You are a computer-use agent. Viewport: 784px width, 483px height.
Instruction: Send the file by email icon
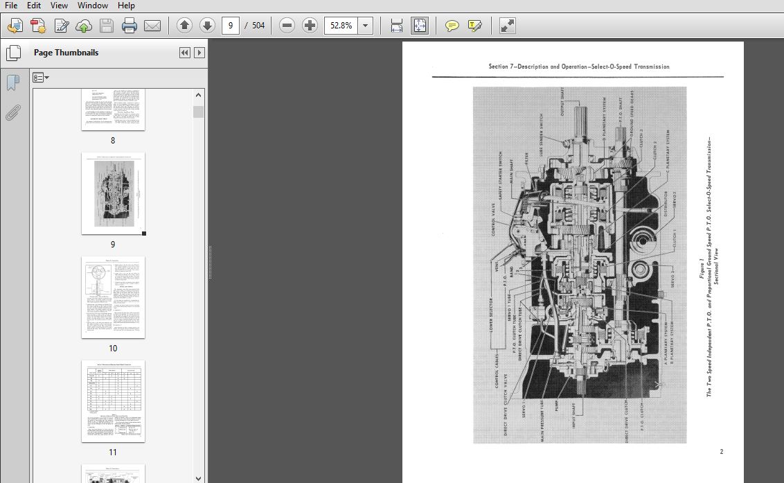click(152, 26)
